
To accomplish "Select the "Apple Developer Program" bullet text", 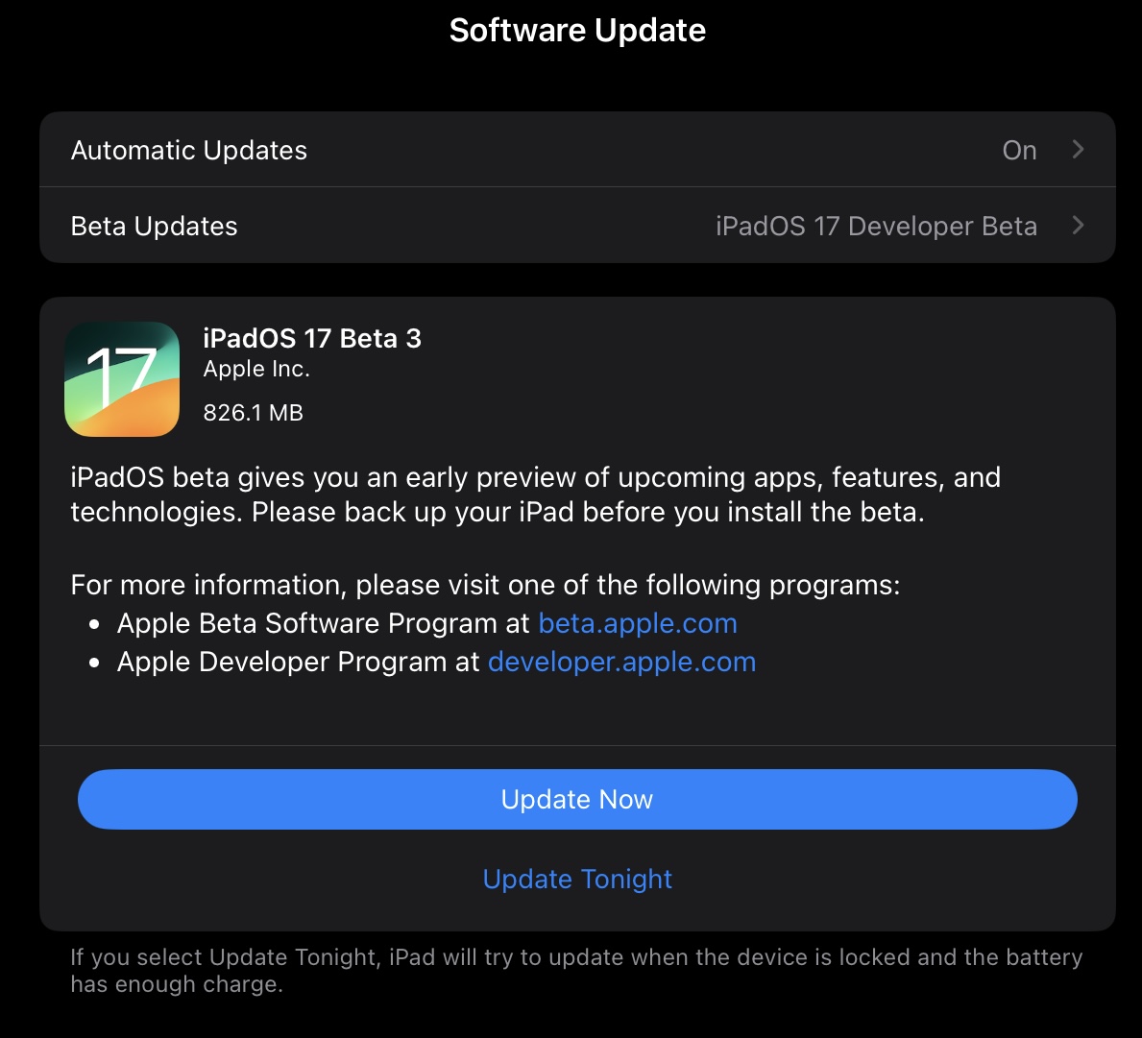I will (x=298, y=663).
